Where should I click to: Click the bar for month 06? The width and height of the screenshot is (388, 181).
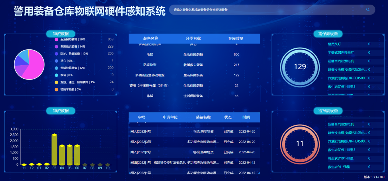pyautogui.click(x=77, y=155)
